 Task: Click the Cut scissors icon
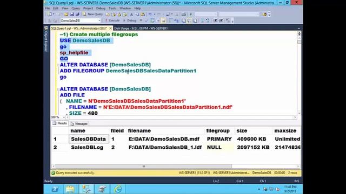pyautogui.click(x=131, y=15)
